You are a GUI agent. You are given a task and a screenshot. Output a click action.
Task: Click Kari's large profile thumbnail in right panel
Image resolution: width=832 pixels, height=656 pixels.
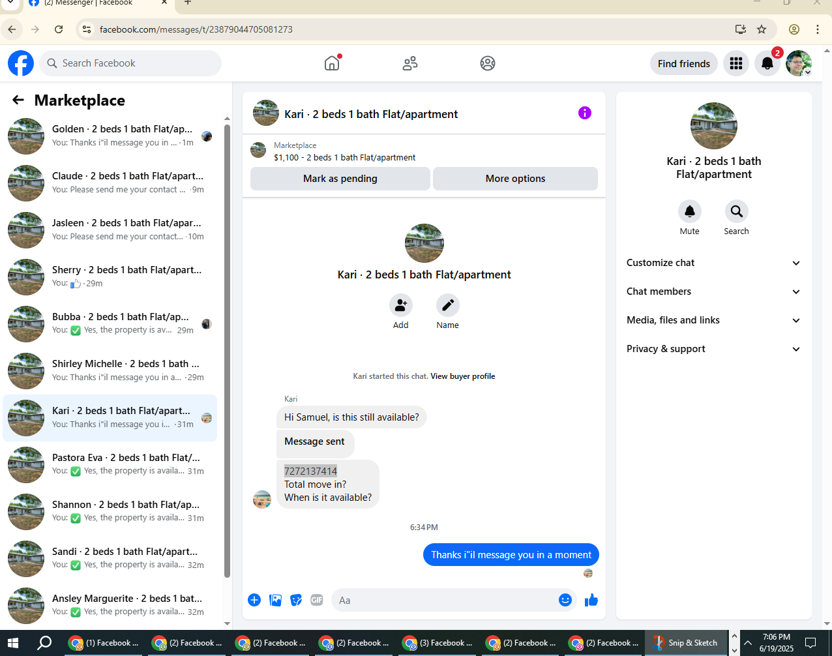click(x=714, y=126)
